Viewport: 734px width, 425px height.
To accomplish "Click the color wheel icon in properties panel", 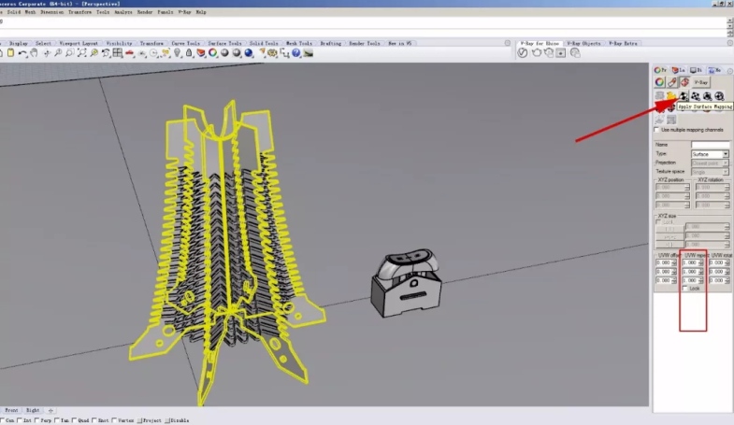I will [x=660, y=82].
